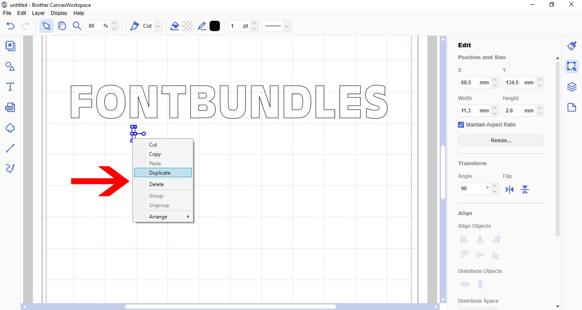Image resolution: width=582 pixels, height=310 pixels.
Task: Choose Delete from context menu
Action: (x=163, y=184)
